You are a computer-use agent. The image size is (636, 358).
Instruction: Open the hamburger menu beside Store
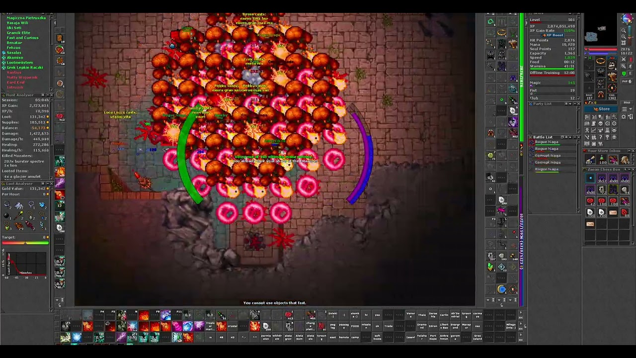(625, 109)
